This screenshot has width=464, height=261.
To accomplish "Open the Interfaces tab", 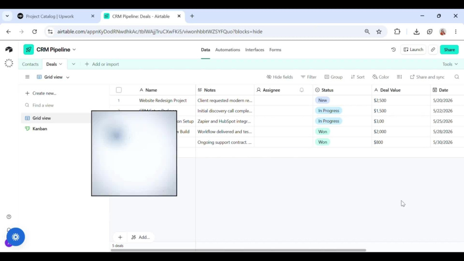I will 254,50.
